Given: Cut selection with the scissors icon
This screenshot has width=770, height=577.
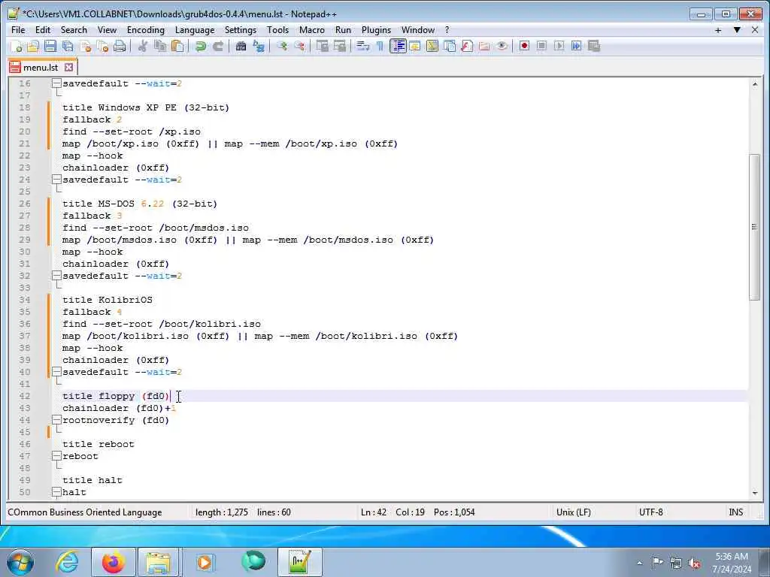Looking at the screenshot, I should [x=142, y=46].
